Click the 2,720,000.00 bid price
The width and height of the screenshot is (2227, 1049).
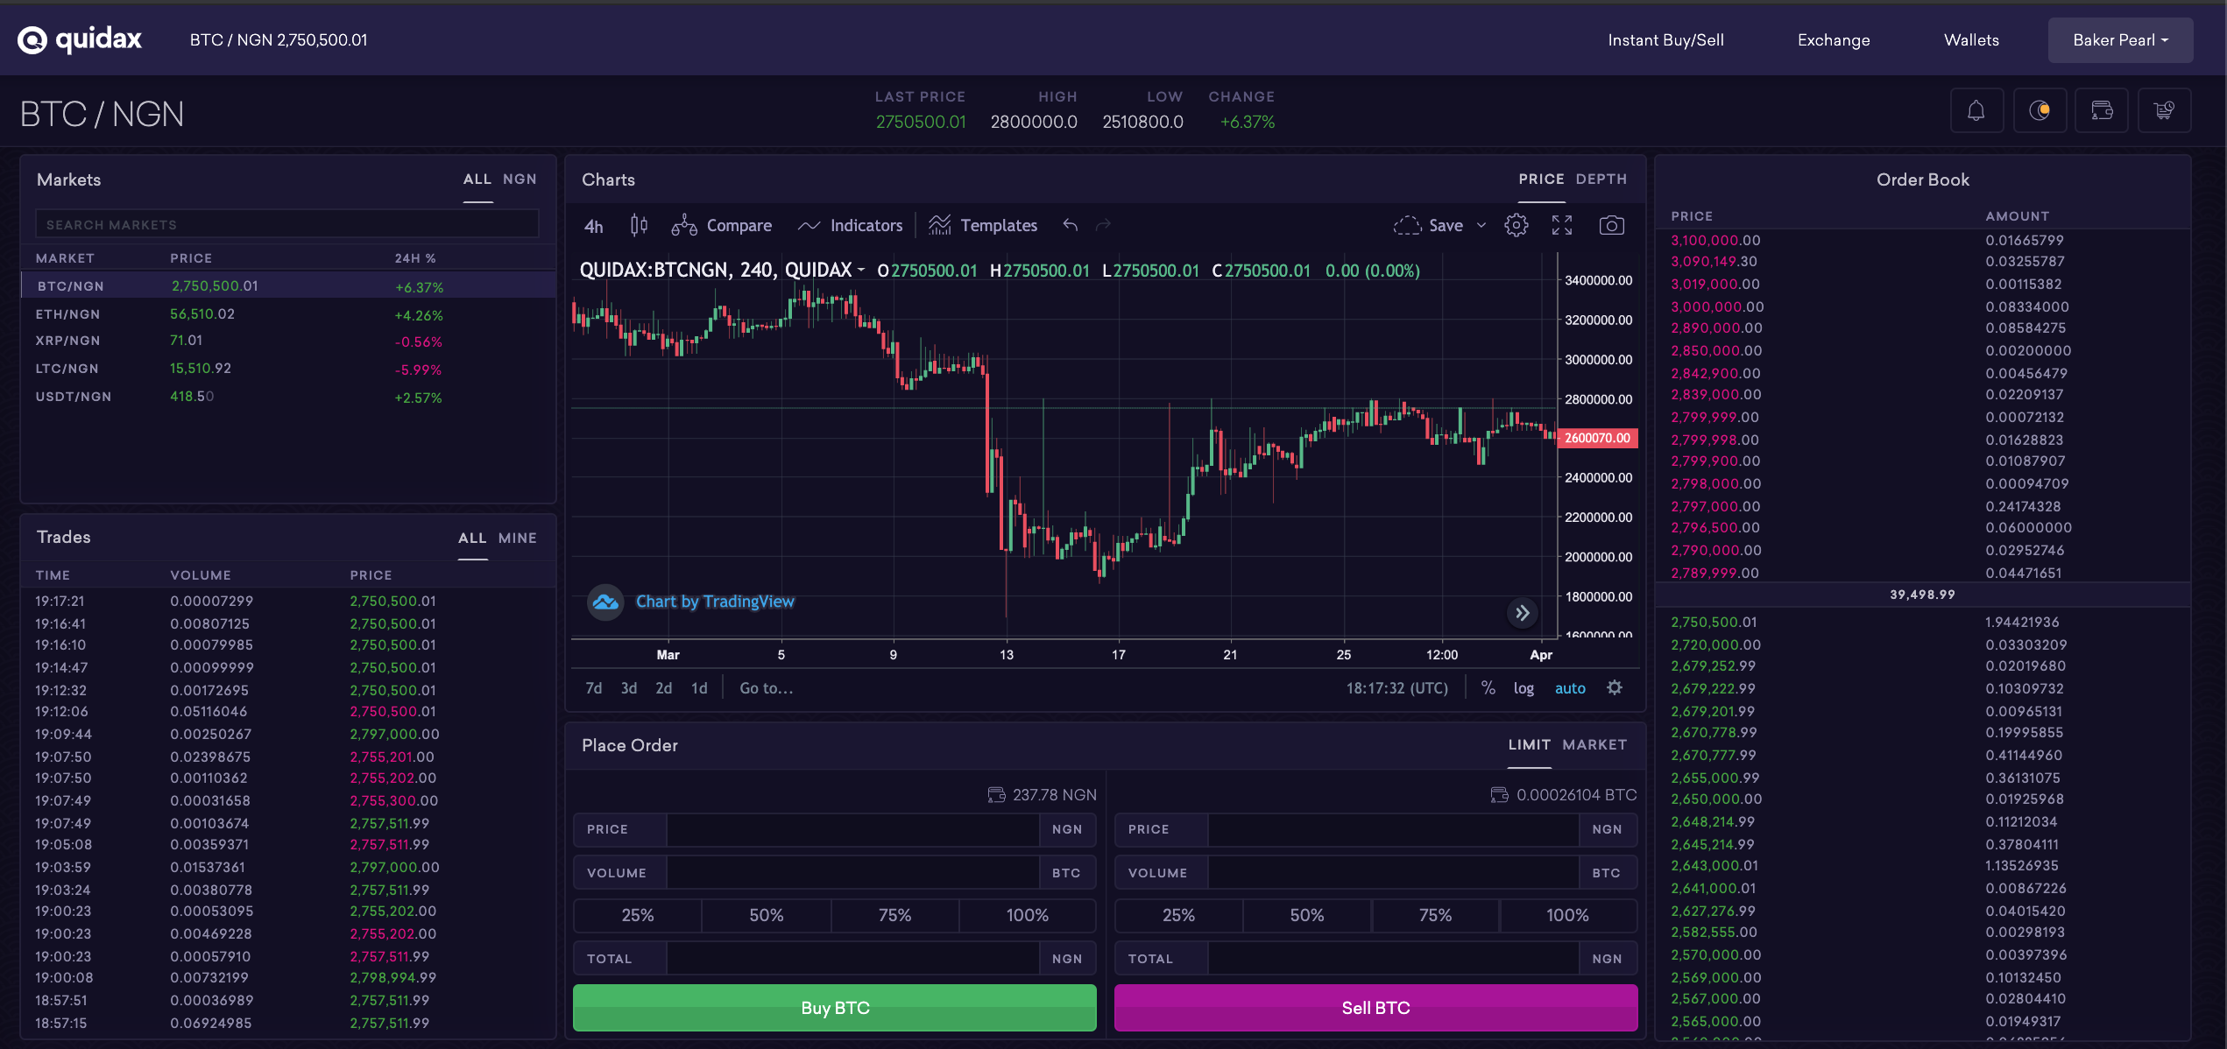pyautogui.click(x=1714, y=644)
